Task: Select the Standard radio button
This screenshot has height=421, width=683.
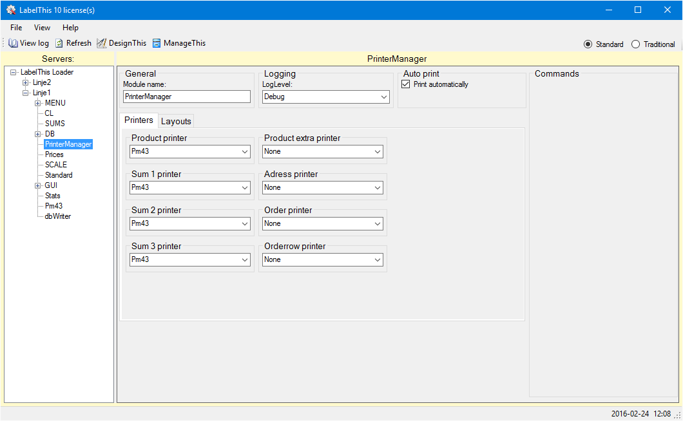Action: (x=588, y=44)
